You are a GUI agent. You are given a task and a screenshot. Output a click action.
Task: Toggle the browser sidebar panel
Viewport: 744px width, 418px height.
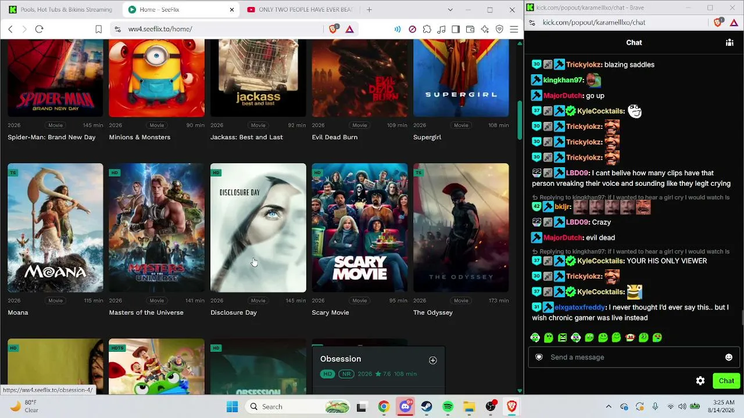[x=456, y=29]
